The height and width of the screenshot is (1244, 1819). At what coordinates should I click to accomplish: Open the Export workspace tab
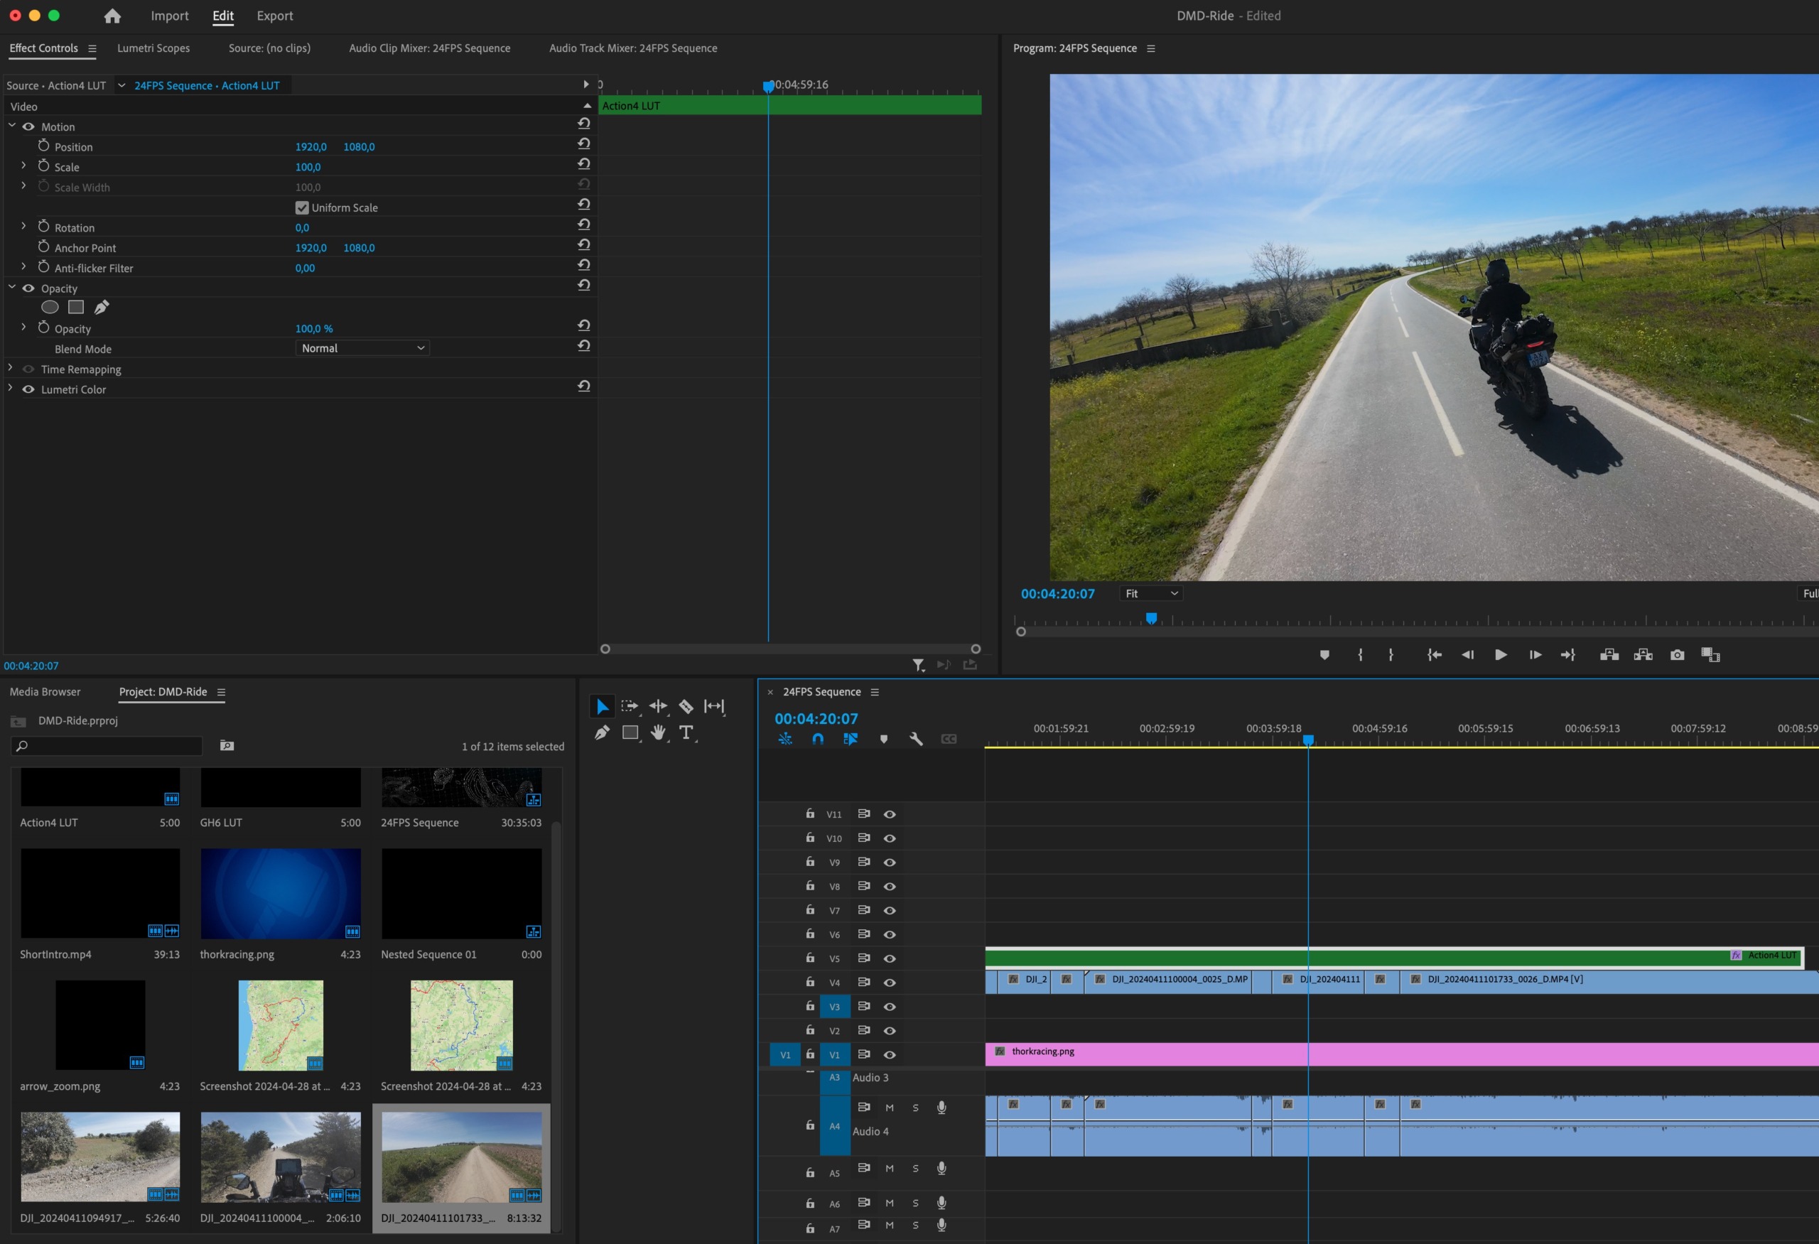point(275,16)
